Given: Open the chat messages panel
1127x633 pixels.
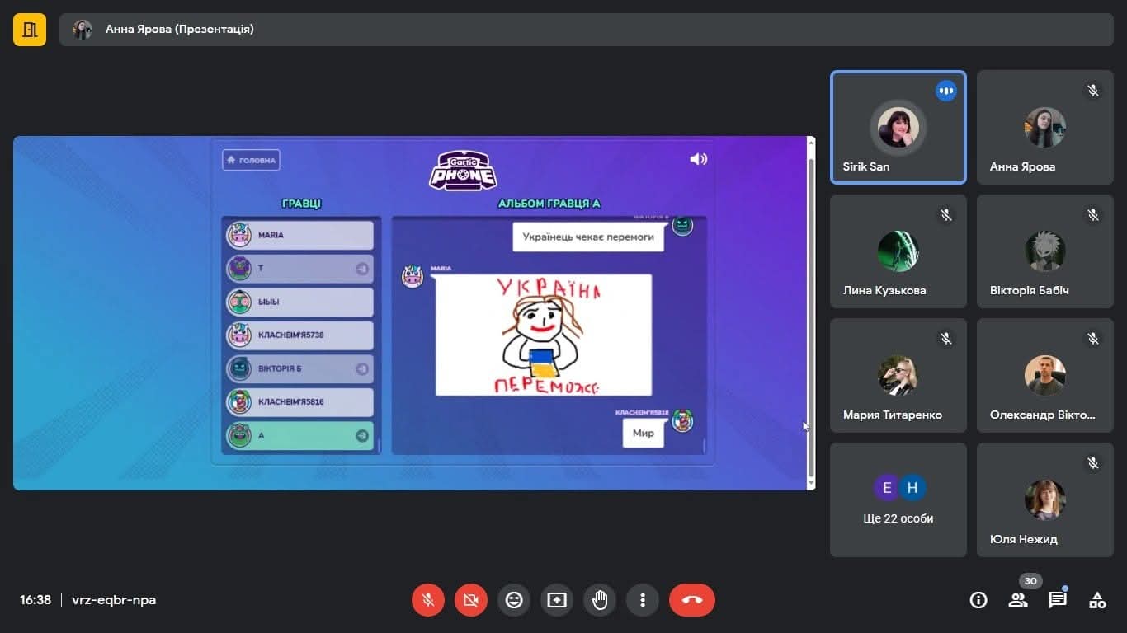Looking at the screenshot, I should pyautogui.click(x=1058, y=600).
